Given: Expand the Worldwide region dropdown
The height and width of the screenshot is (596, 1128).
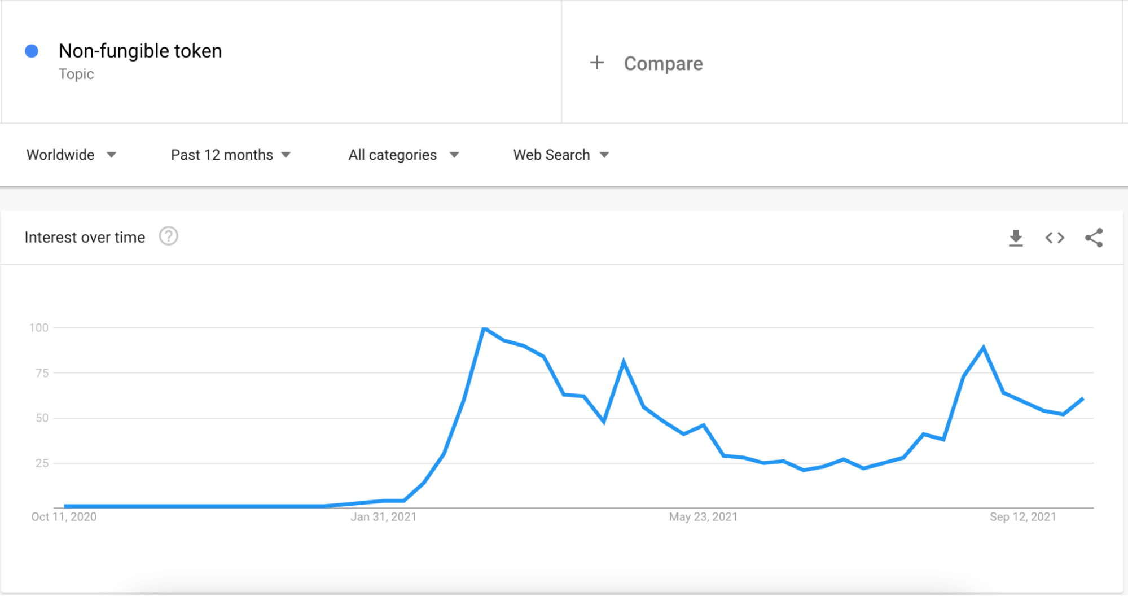Looking at the screenshot, I should [x=72, y=155].
